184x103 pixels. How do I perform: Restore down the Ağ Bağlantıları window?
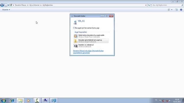click(x=177, y=1)
